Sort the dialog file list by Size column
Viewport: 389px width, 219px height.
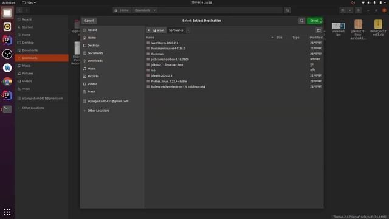(x=280, y=38)
